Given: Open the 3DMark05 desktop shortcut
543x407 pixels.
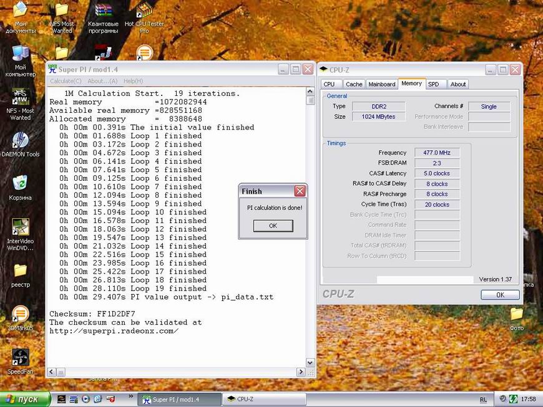Looking at the screenshot, I should coord(20,314).
